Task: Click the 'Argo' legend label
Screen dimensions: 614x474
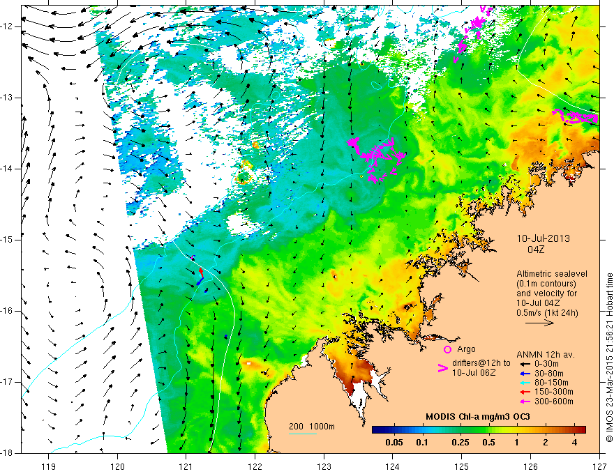Action: 466,349
